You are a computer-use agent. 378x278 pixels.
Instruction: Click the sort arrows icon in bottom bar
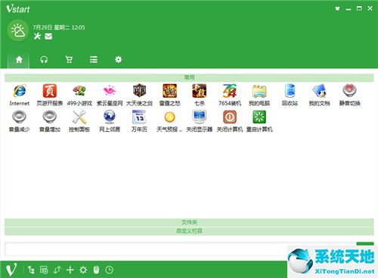click(57, 270)
